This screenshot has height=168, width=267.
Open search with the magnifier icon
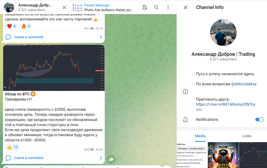click(156, 7)
